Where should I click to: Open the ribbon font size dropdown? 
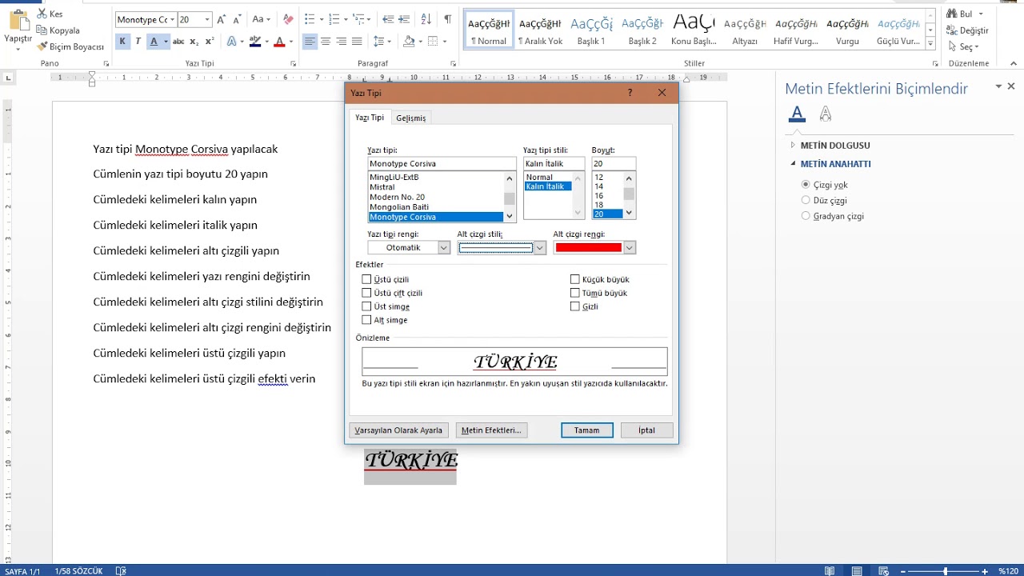[x=207, y=19]
